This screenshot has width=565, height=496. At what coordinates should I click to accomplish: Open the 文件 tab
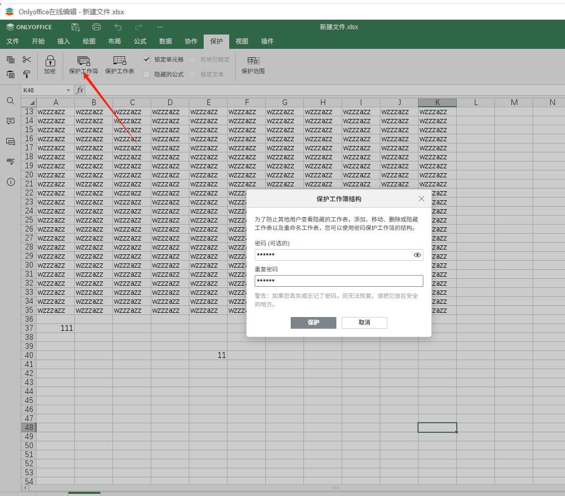click(13, 41)
